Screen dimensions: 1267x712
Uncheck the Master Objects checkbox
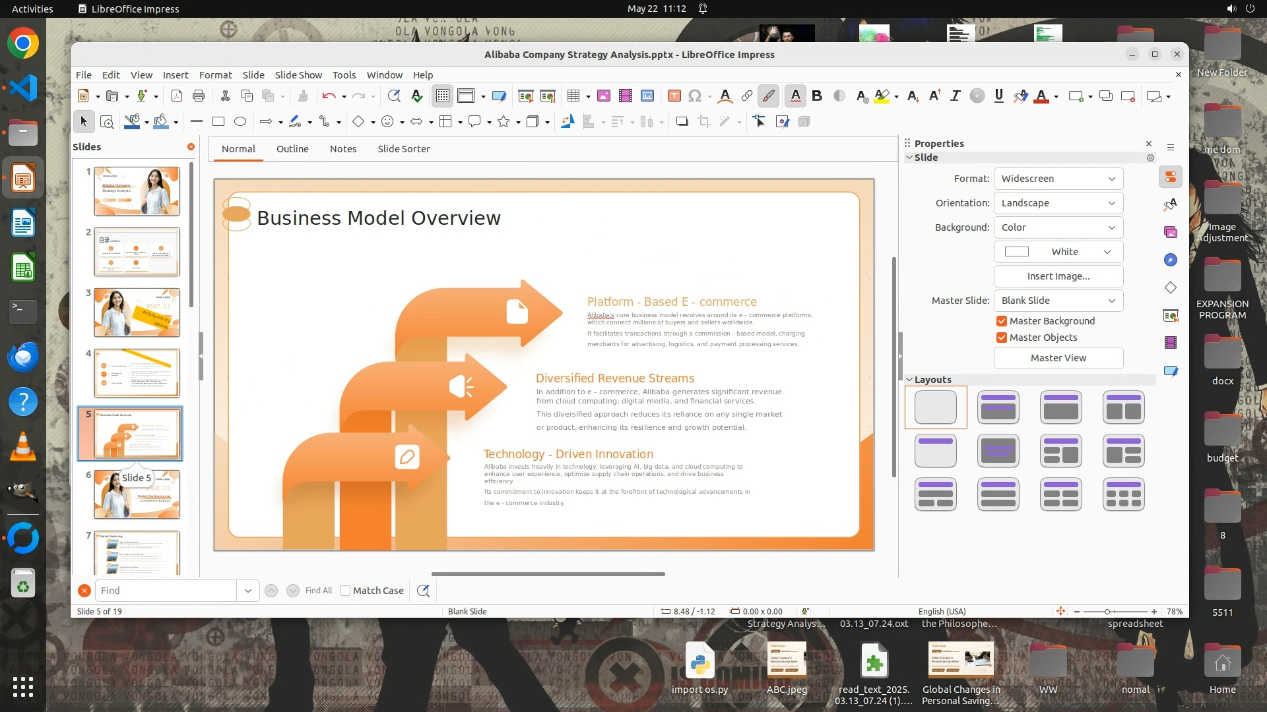[1002, 338]
